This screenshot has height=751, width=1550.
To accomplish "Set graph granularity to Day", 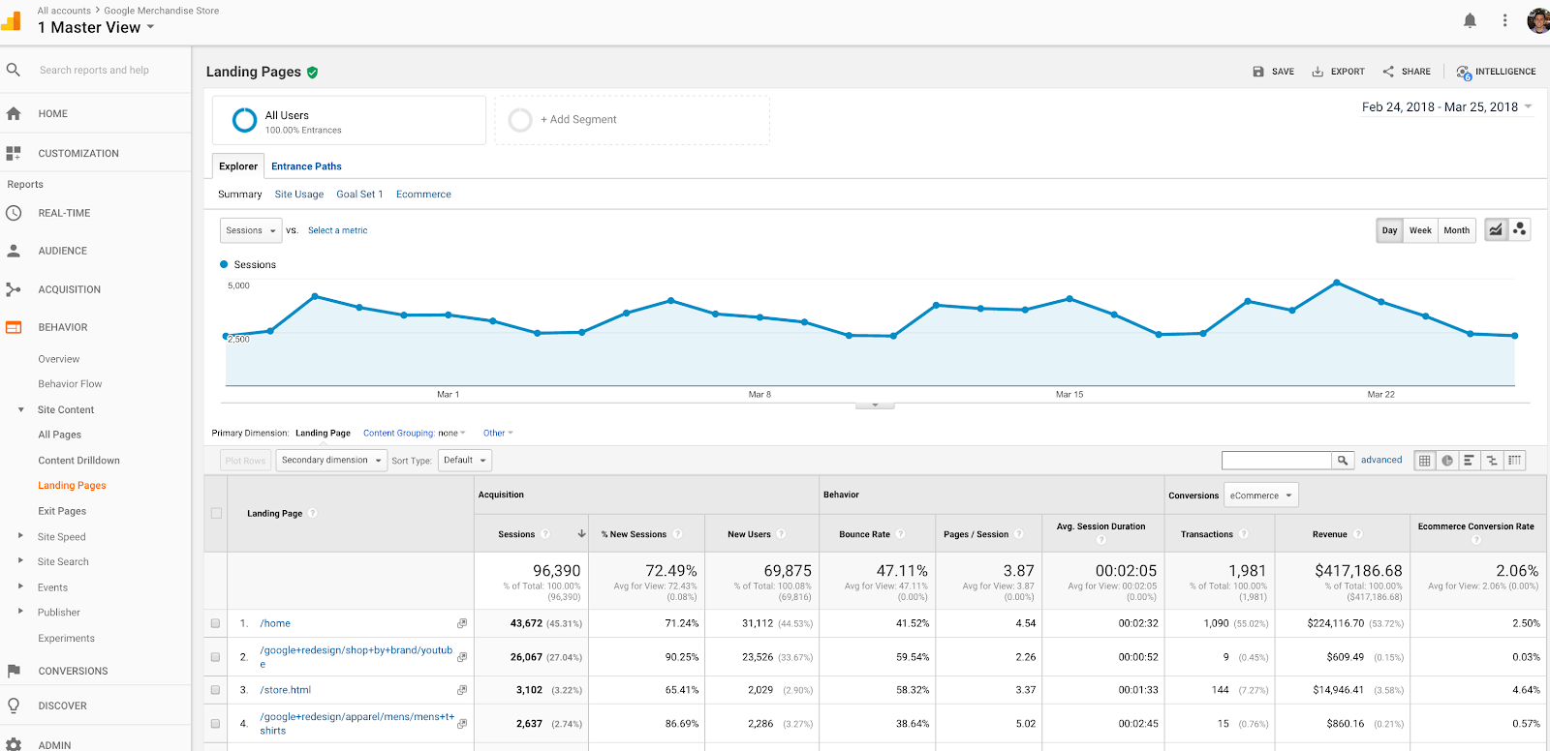I will 1389,230.
